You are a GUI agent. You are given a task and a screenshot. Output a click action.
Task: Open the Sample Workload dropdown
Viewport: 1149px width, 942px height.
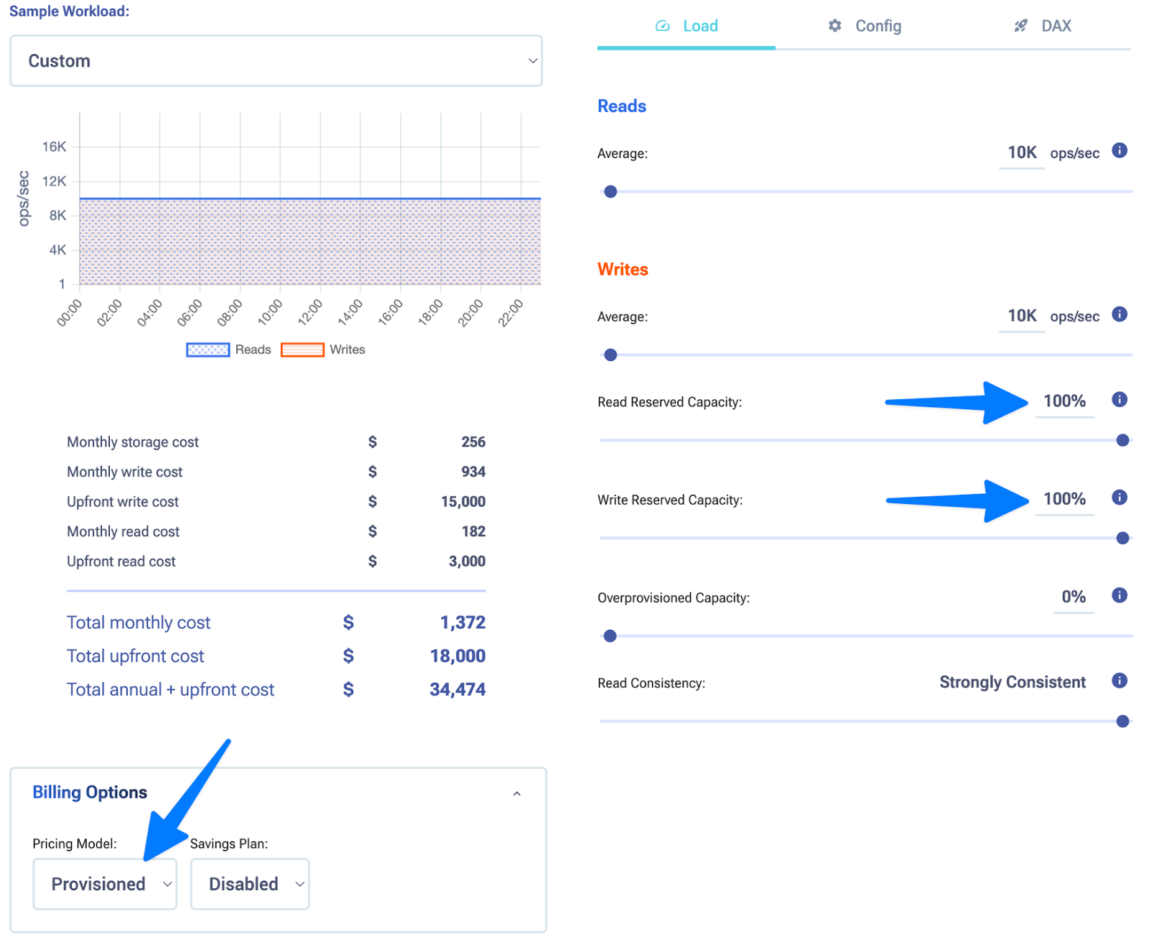276,61
